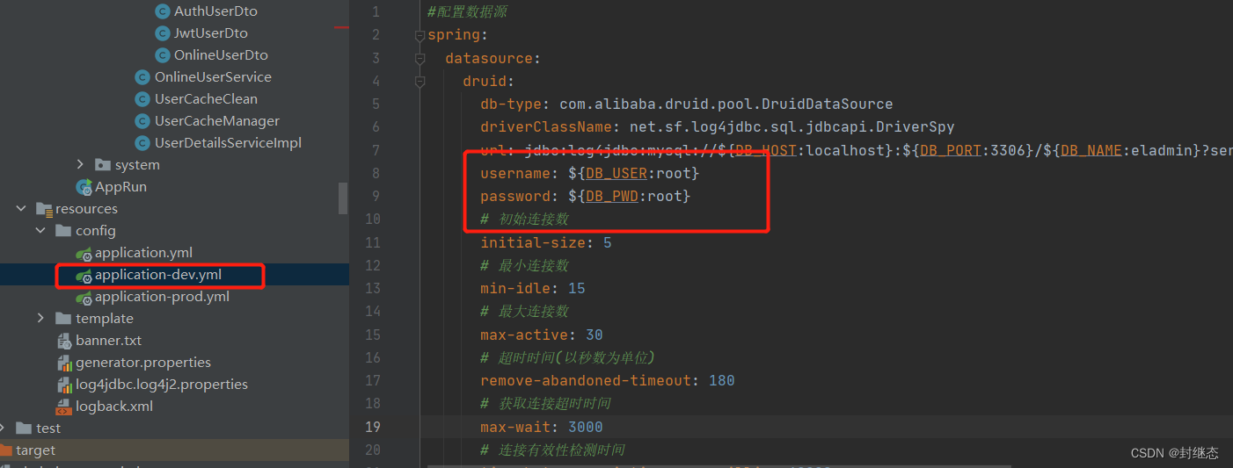Click the system package folder icon
The height and width of the screenshot is (468, 1233).
(x=103, y=165)
